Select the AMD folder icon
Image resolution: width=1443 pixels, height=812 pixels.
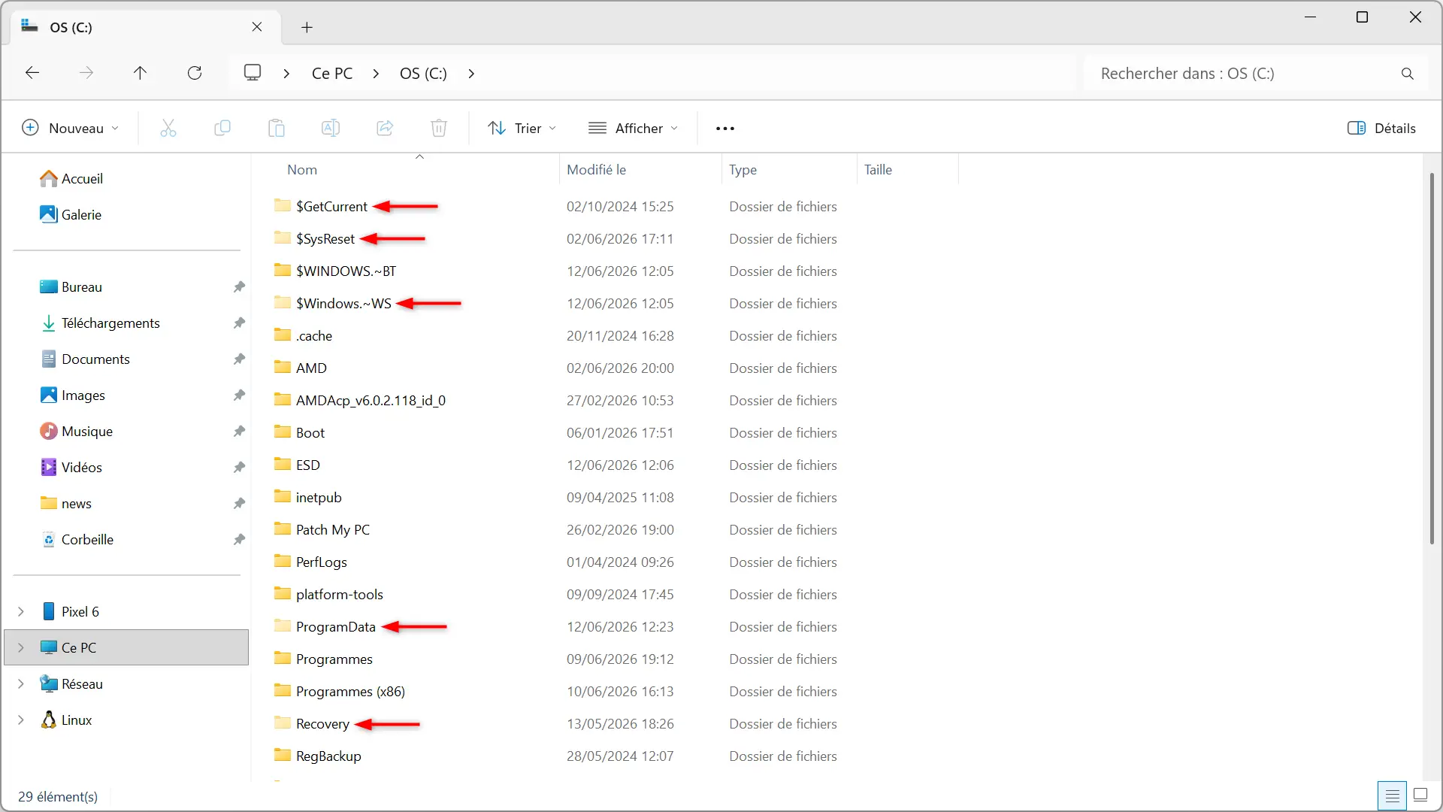click(283, 367)
